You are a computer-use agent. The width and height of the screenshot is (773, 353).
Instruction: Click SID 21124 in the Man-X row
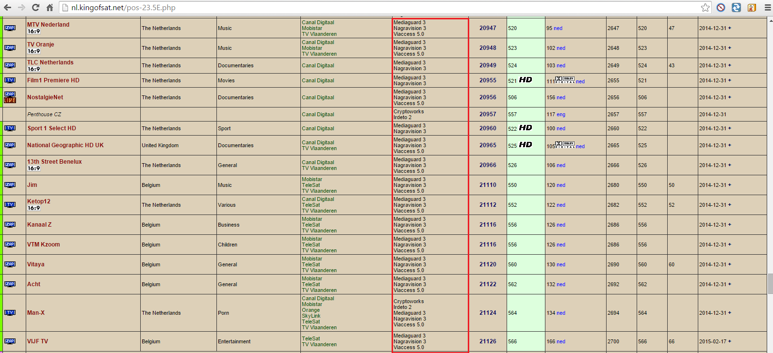tap(488, 313)
